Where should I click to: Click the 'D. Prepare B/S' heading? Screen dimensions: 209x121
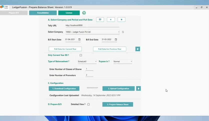click(x=55, y=104)
